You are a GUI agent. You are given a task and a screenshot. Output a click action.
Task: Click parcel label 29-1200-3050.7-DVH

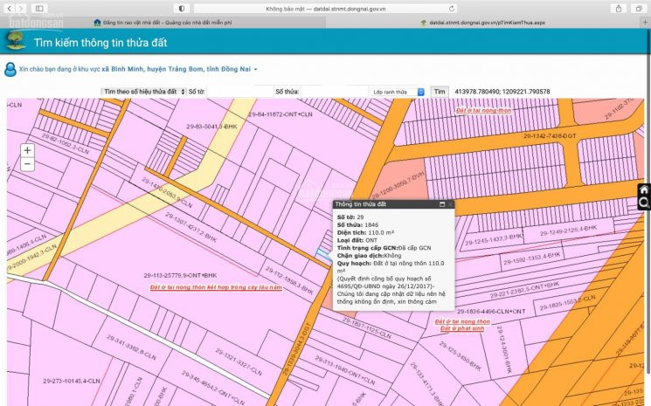point(398,186)
